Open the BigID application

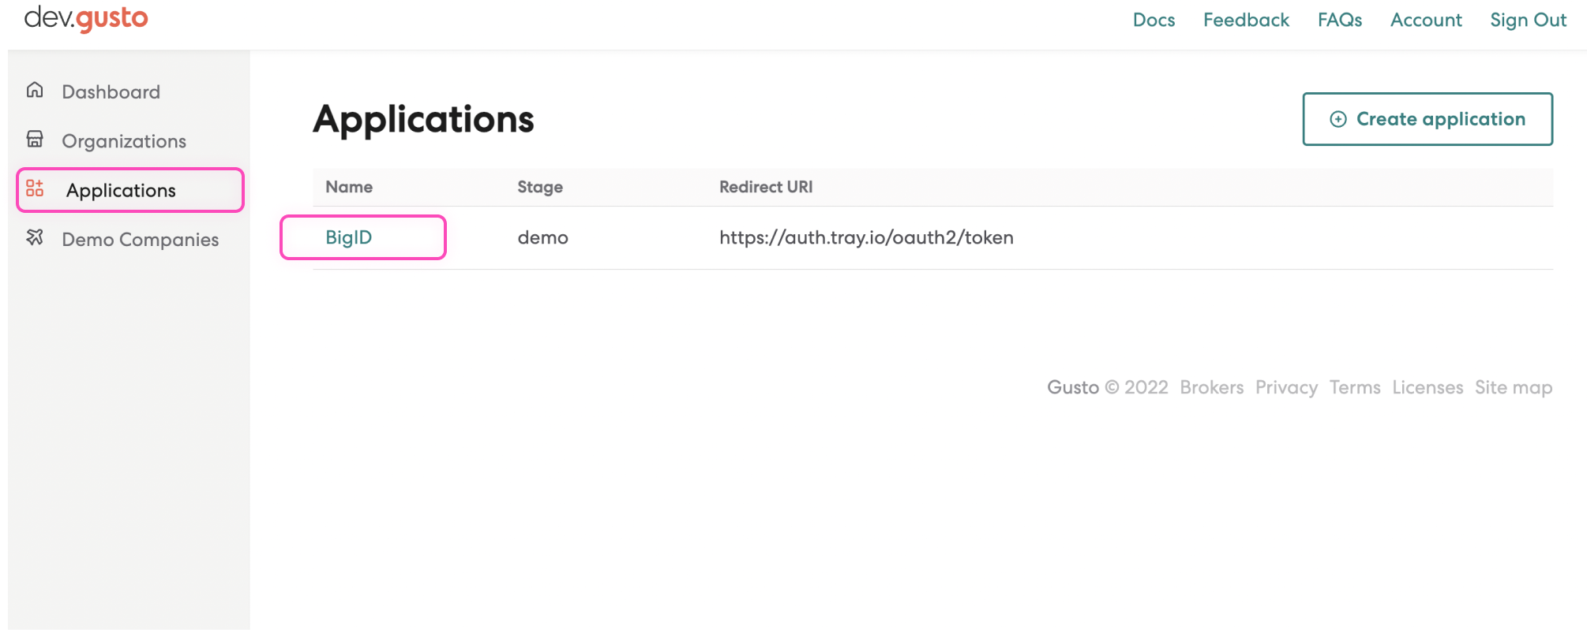point(348,237)
